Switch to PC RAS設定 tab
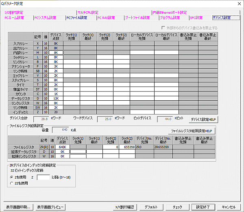 pos(106,18)
